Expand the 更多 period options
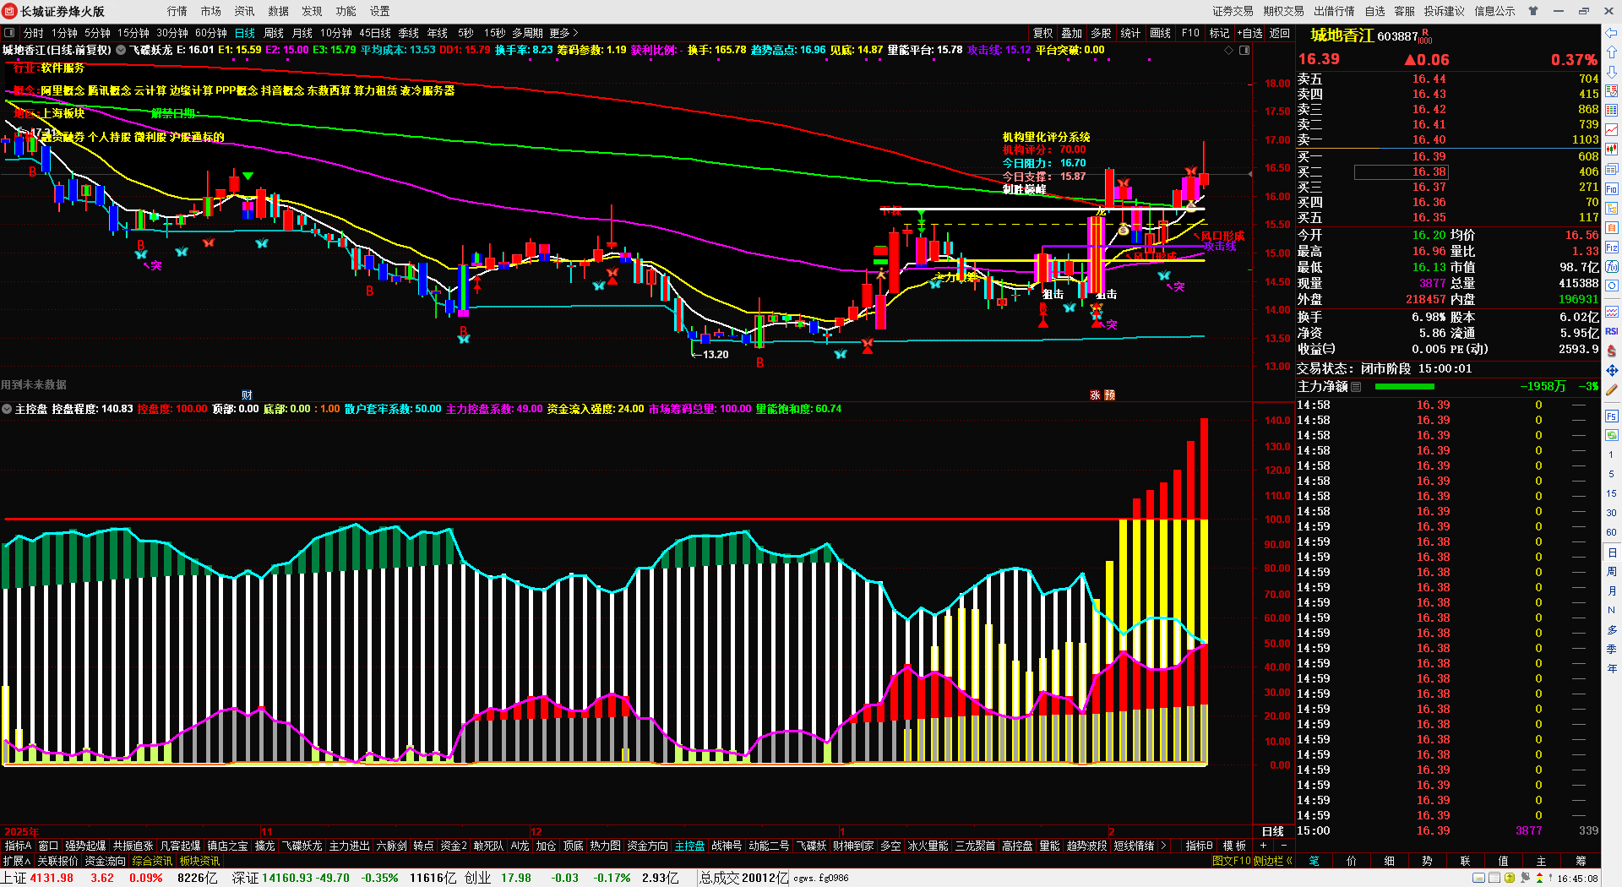This screenshot has width=1622, height=887. [x=563, y=33]
